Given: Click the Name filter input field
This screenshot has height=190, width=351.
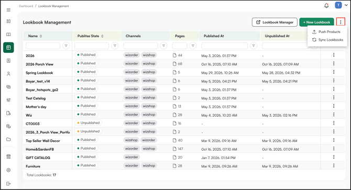Looking at the screenshot, I should coord(43,46).
